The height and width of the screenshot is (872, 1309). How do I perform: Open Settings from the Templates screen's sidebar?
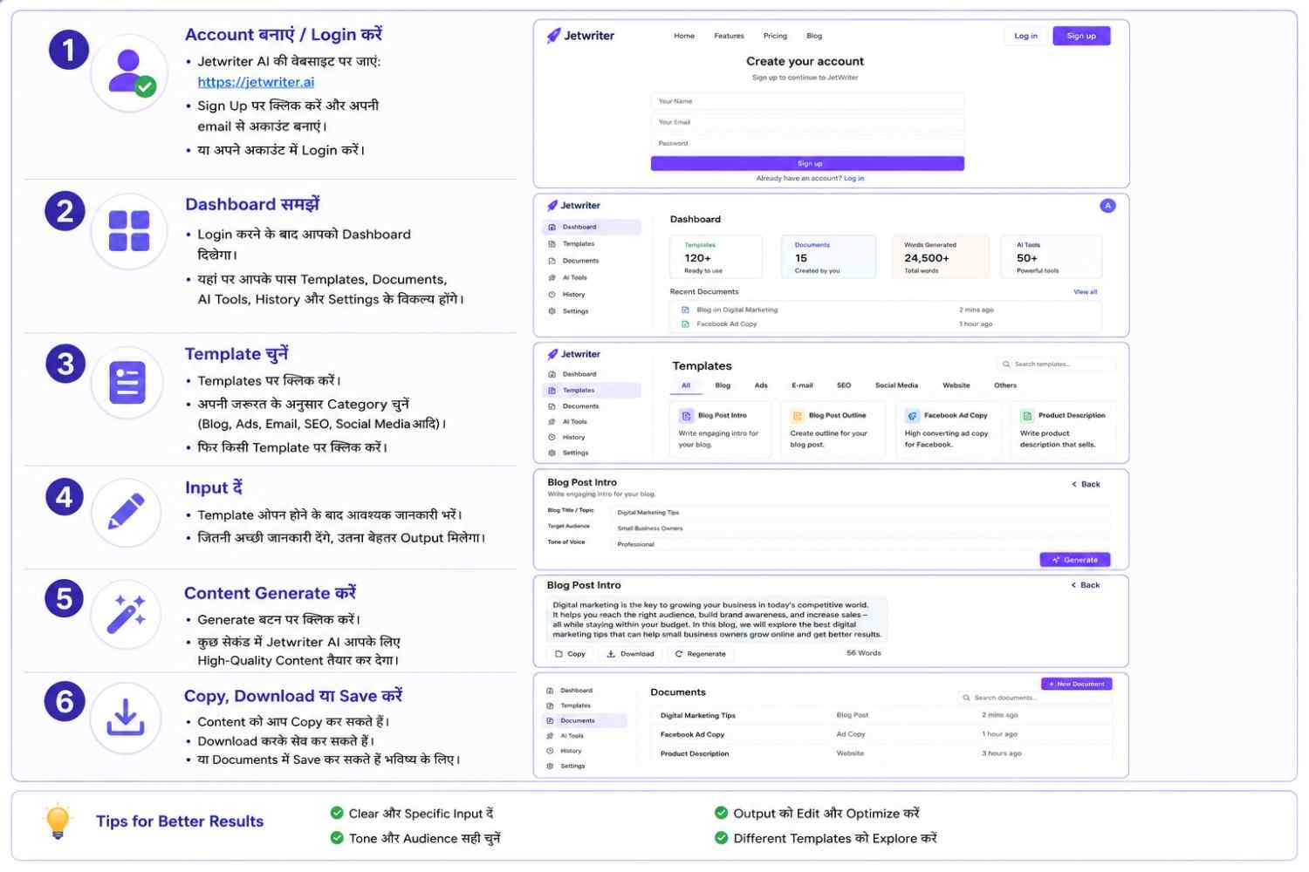coord(568,453)
